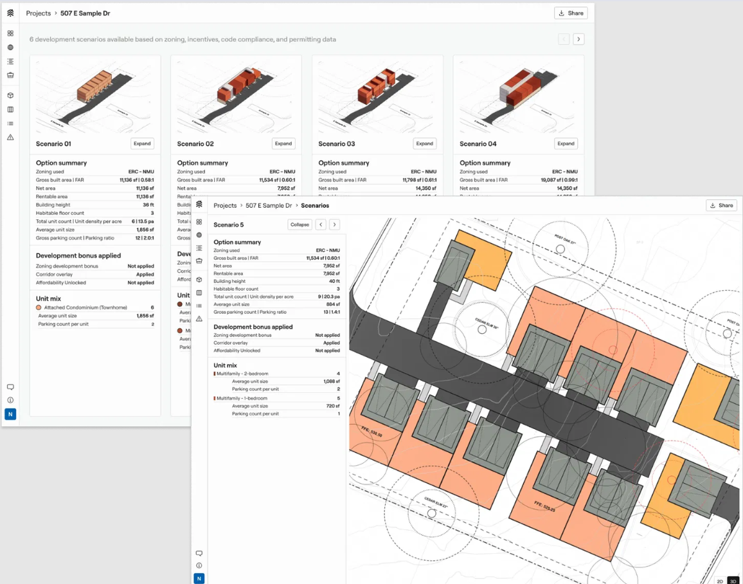Viewport: 743px width, 584px height.
Task: Go to the next scenario after Scenario 5
Action: (335, 224)
